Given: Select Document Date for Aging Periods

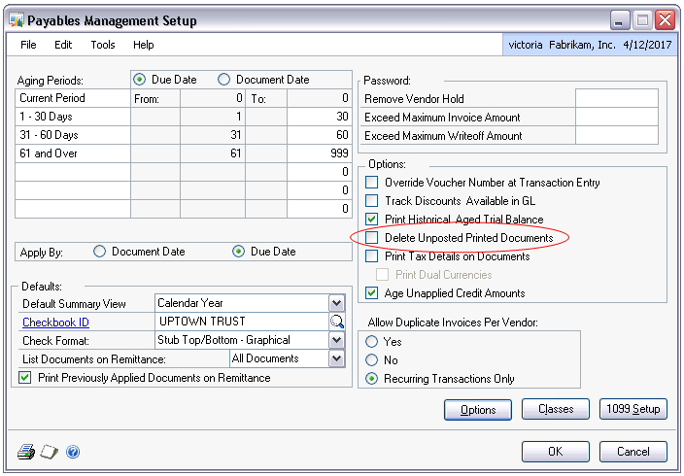Looking at the screenshot, I should [x=225, y=80].
